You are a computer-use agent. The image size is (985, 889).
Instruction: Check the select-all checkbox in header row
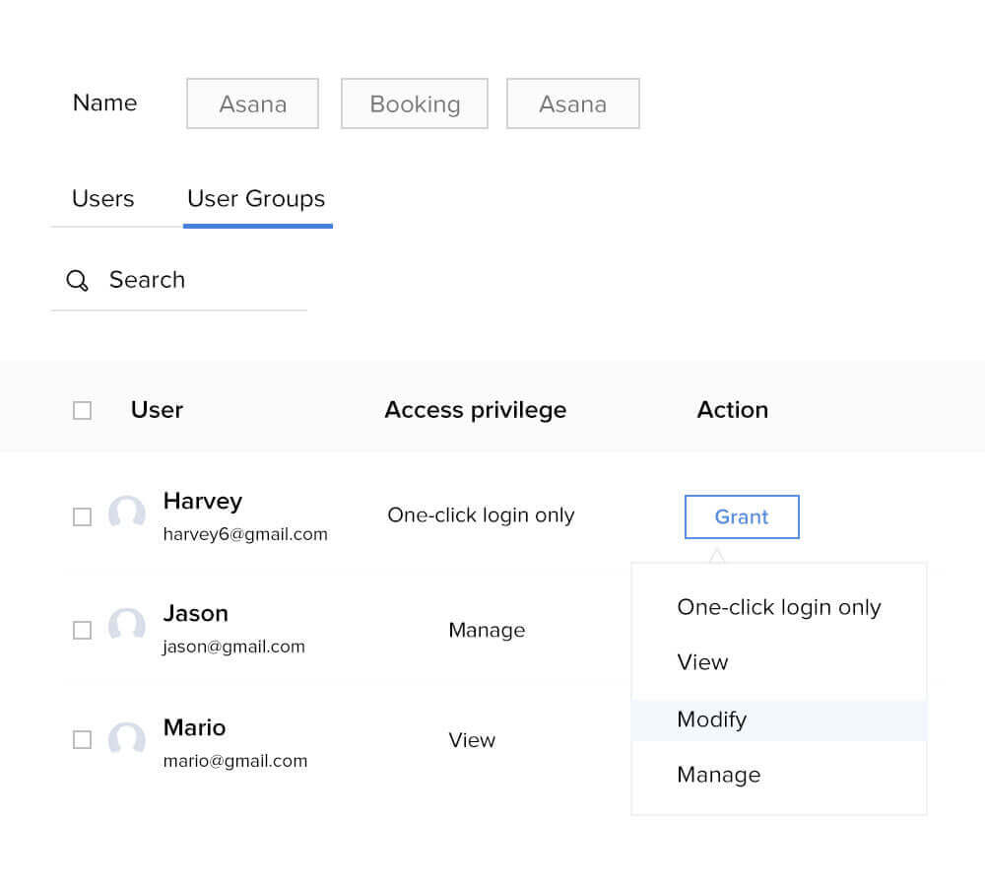click(82, 409)
